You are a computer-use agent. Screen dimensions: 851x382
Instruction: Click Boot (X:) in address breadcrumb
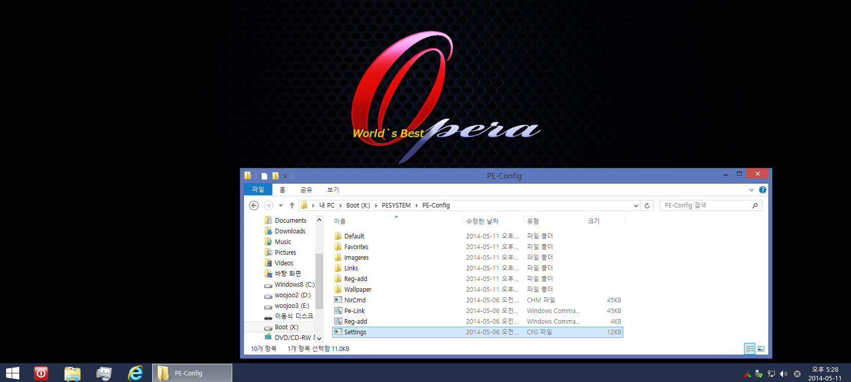pos(358,205)
